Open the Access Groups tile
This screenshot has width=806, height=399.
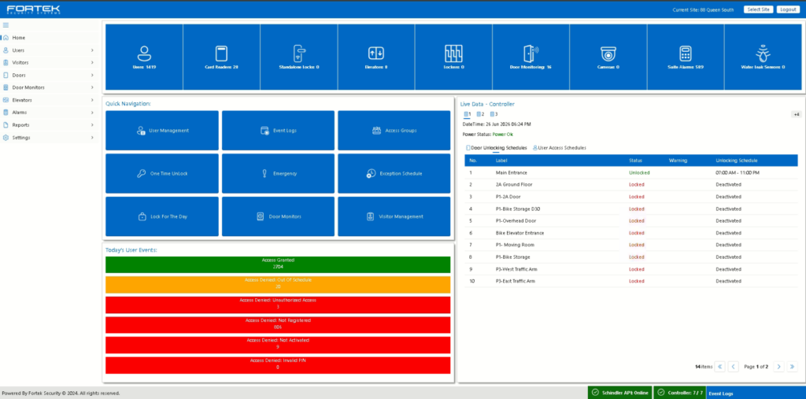(394, 131)
